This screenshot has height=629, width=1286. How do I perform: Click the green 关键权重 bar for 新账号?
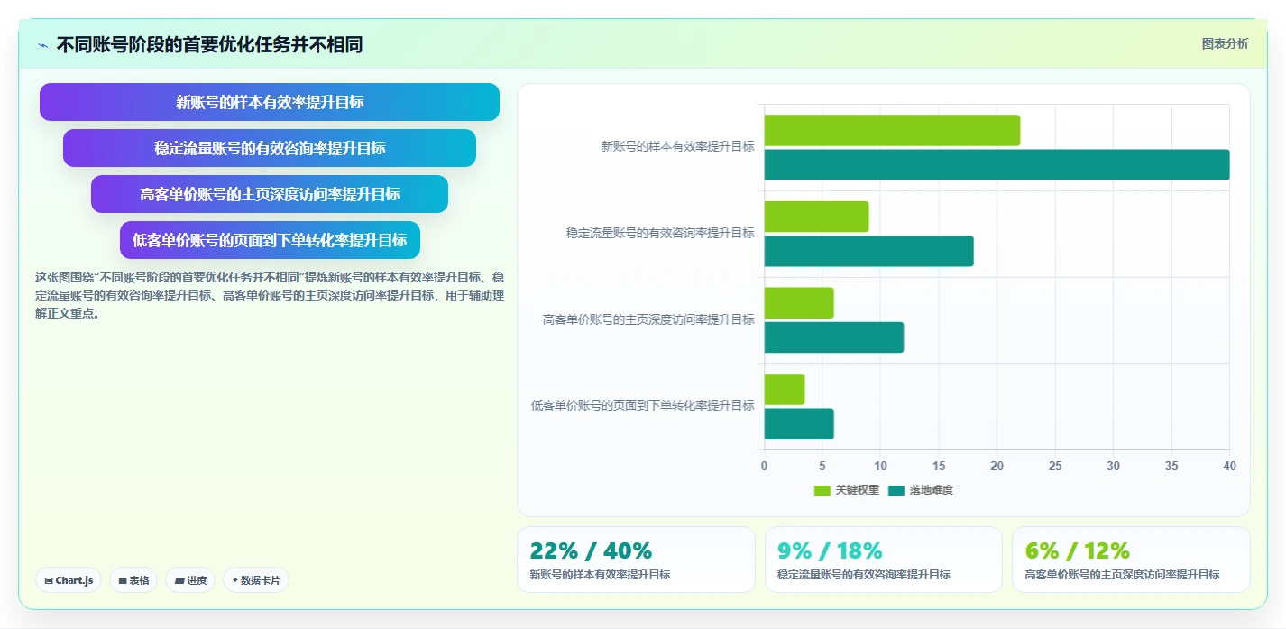coord(892,130)
